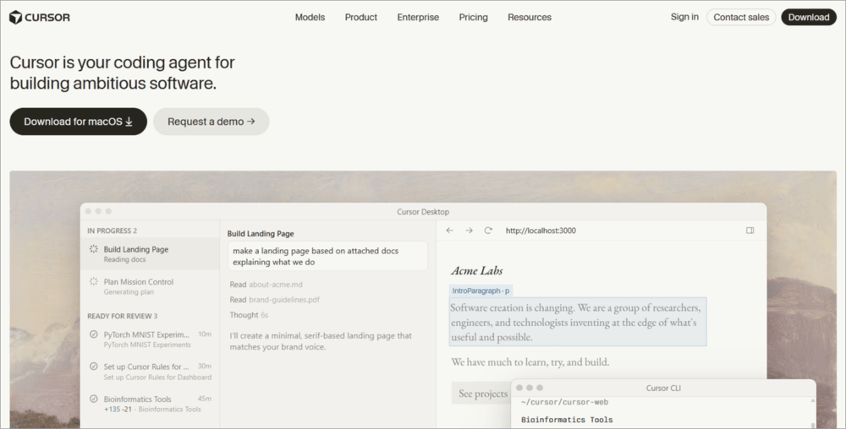This screenshot has height=429, width=846.
Task: Click the See projects button
Action: click(x=483, y=394)
